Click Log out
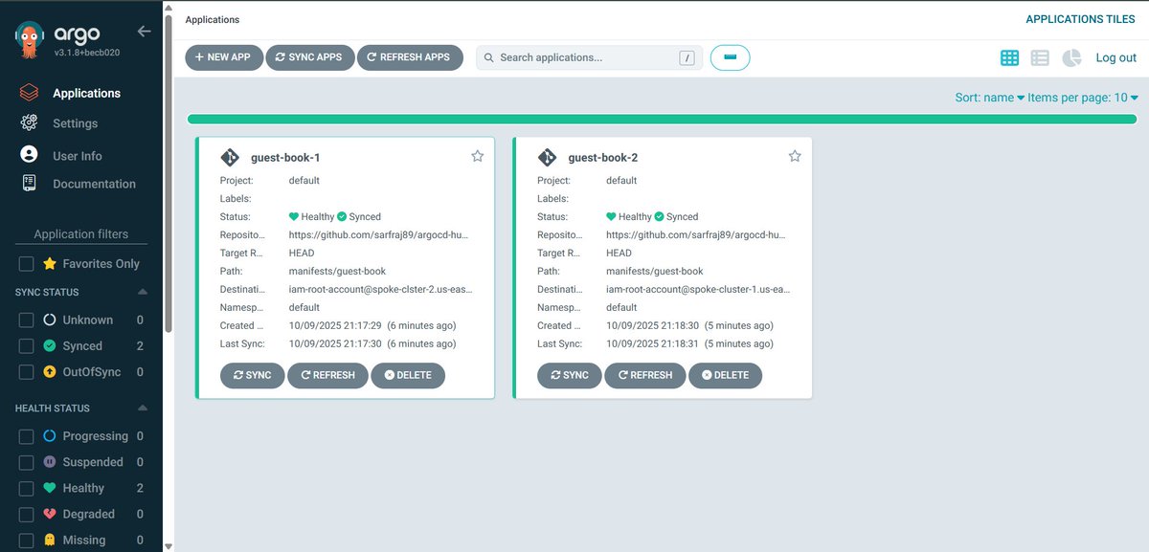This screenshot has width=1149, height=552. 1115,58
